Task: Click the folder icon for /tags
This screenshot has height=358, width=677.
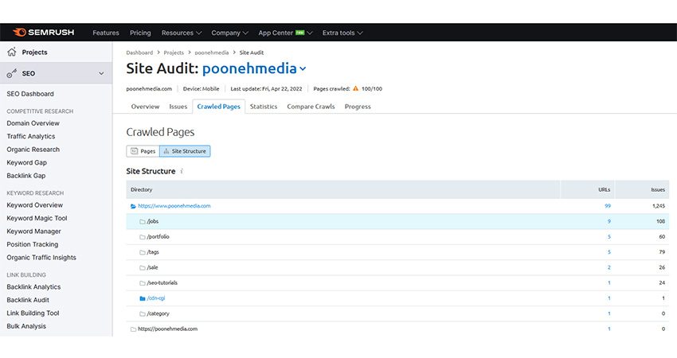Action: (x=142, y=252)
